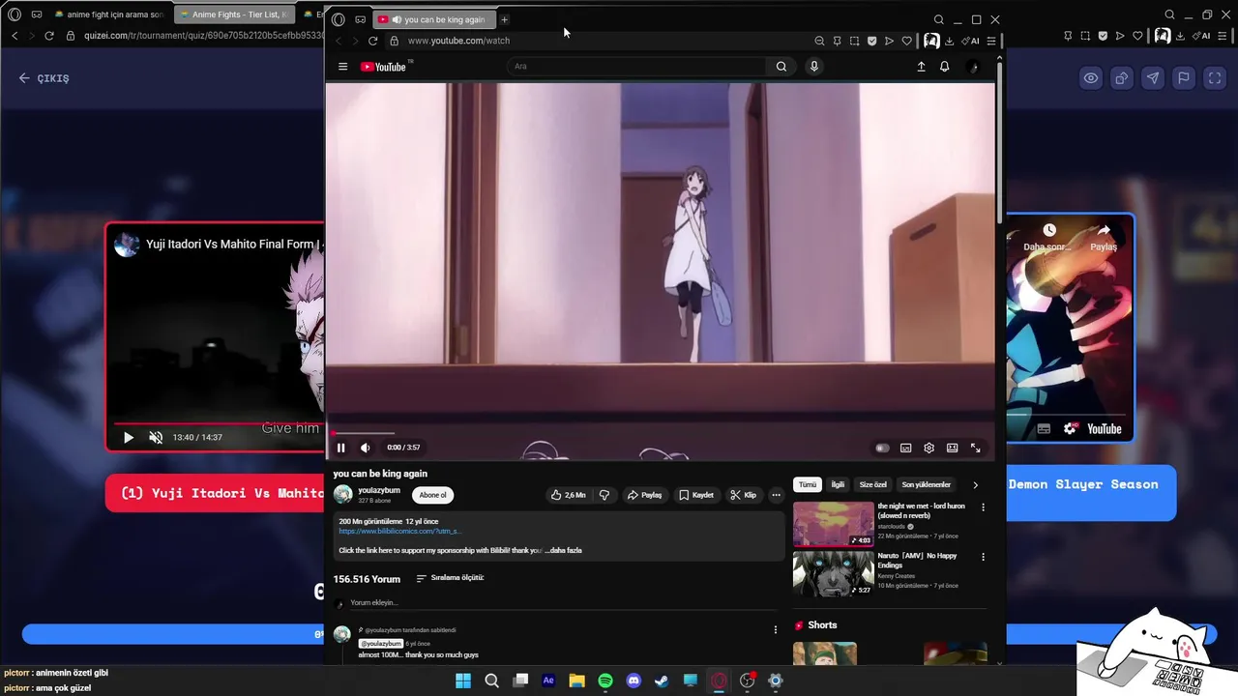Open Sıralama ölçütü comment sort dropdown
The width and height of the screenshot is (1238, 696).
pos(450,578)
